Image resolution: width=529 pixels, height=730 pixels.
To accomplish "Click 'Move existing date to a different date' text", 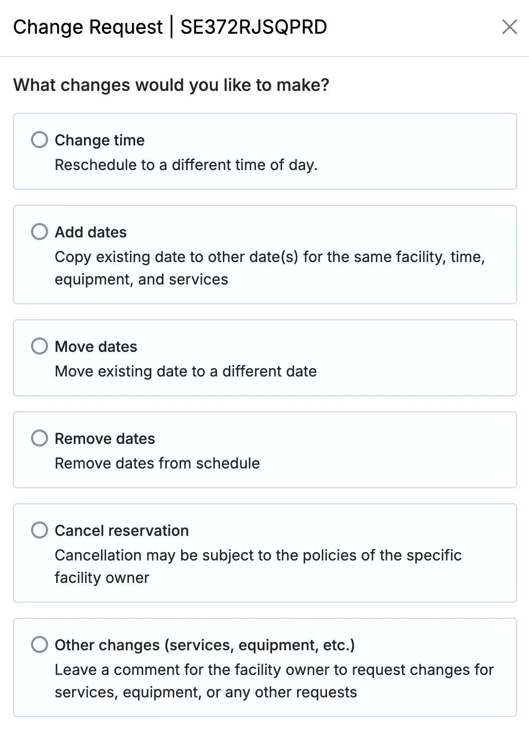I will point(185,371).
